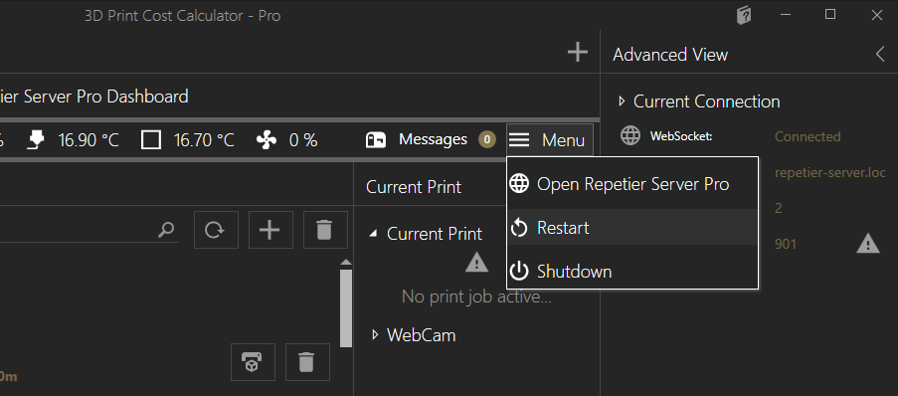The width and height of the screenshot is (898, 396).
Task: Collapse the Current Print tree section
Action: coord(373,234)
